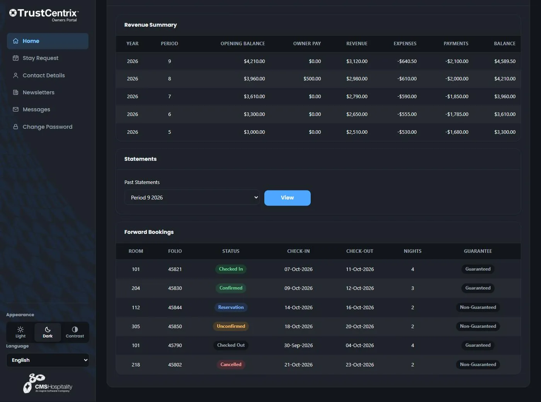Click expenses value -$555.00
The image size is (541, 402).
[407, 114]
